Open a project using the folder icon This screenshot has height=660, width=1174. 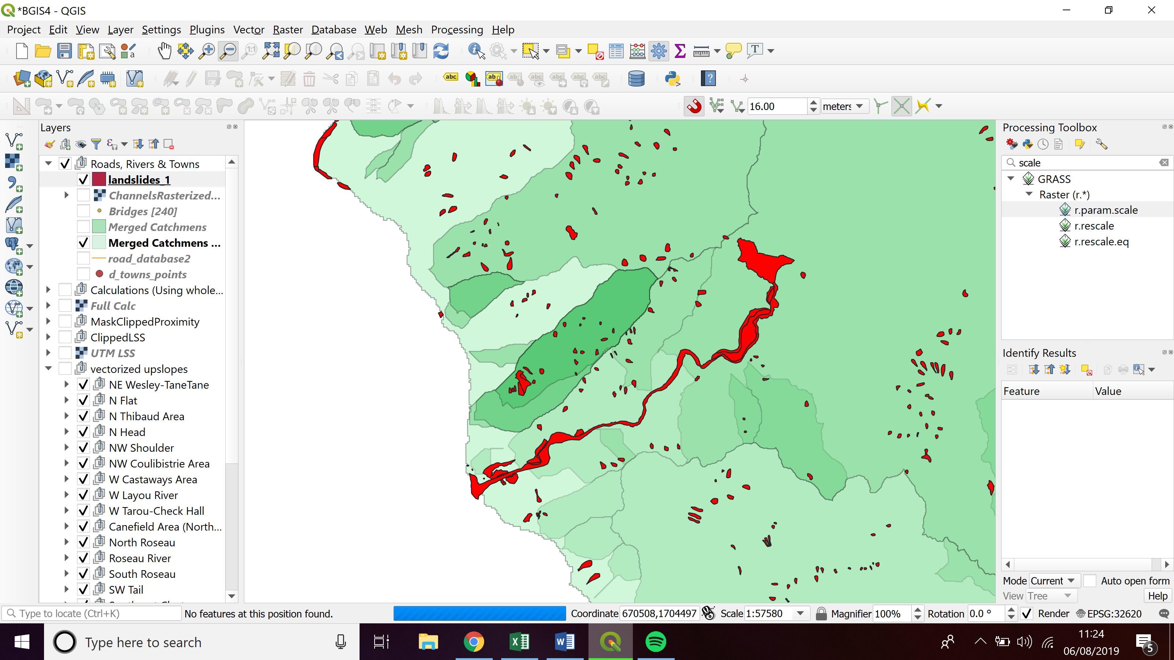[43, 51]
